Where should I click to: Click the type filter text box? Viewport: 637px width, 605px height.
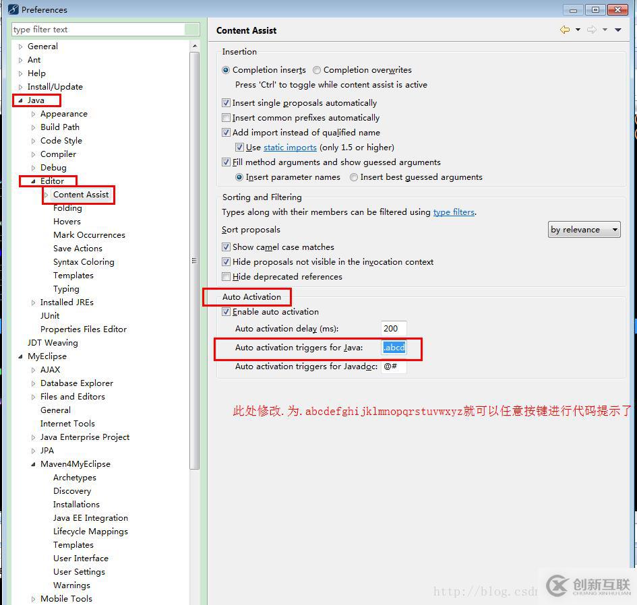coord(101,30)
